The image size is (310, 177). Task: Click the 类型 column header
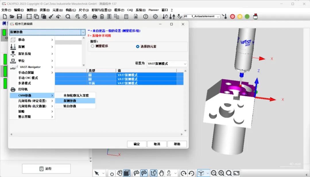(x=101, y=70)
